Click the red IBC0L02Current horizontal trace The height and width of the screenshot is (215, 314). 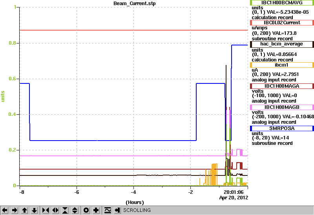click(x=134, y=30)
